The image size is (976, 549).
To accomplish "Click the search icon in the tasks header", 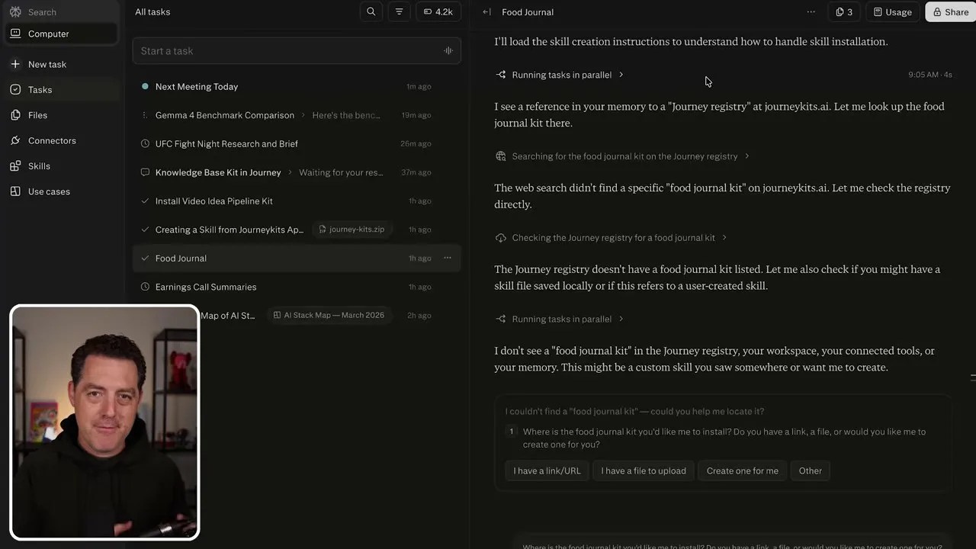I will coord(371,11).
